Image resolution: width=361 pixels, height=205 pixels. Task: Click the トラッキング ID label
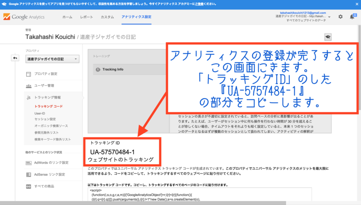pyautogui.click(x=105, y=143)
